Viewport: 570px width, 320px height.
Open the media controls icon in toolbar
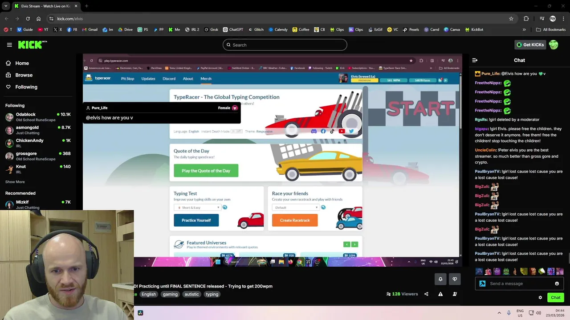pyautogui.click(x=542, y=19)
